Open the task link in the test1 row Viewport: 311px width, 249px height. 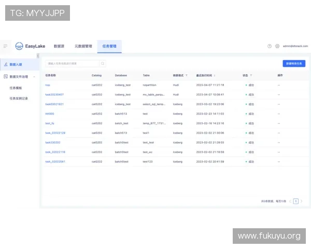[x=55, y=133]
